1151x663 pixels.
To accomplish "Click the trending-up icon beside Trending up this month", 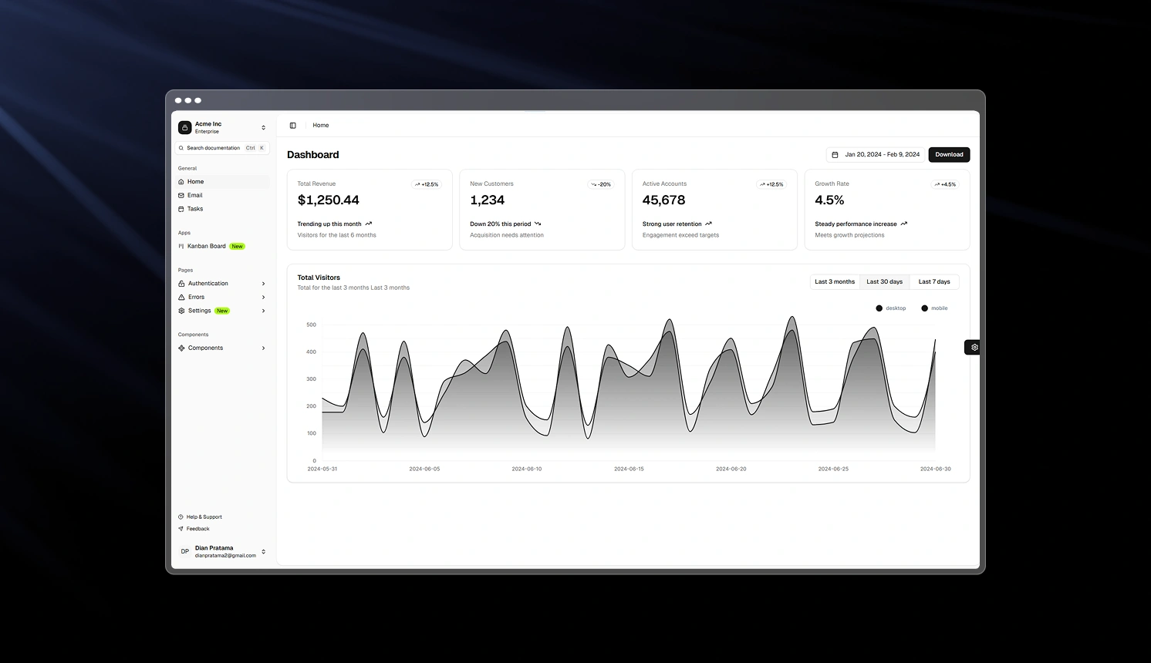I will click(369, 224).
